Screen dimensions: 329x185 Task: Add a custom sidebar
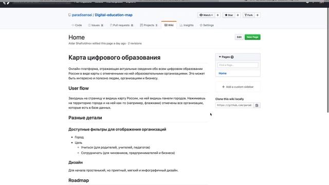(x=237, y=87)
